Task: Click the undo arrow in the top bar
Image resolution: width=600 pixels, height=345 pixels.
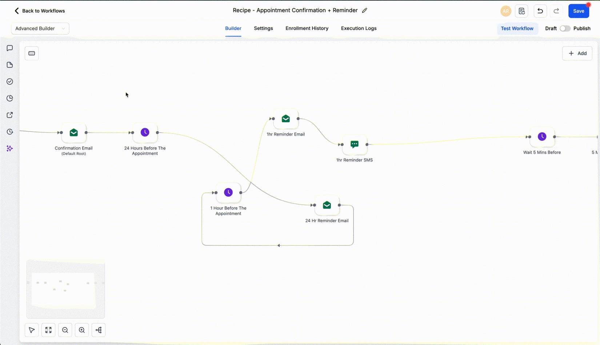Action: tap(540, 11)
